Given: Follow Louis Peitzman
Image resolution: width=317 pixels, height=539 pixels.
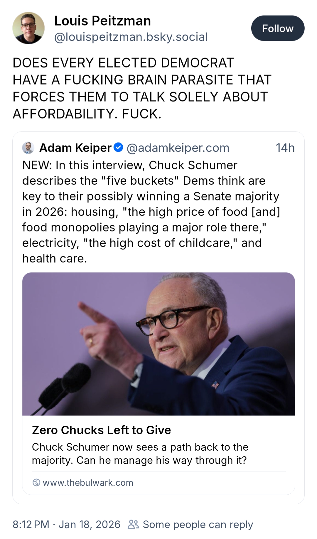Looking at the screenshot, I should (x=277, y=28).
